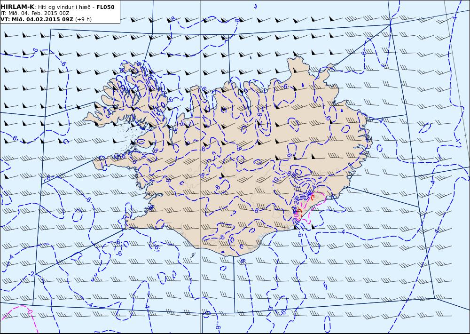The width and height of the screenshot is (470, 334).
Task: Select the initial time 'IT: Mið. 04. Feb. 2015 00Z'
Action: click(35, 13)
